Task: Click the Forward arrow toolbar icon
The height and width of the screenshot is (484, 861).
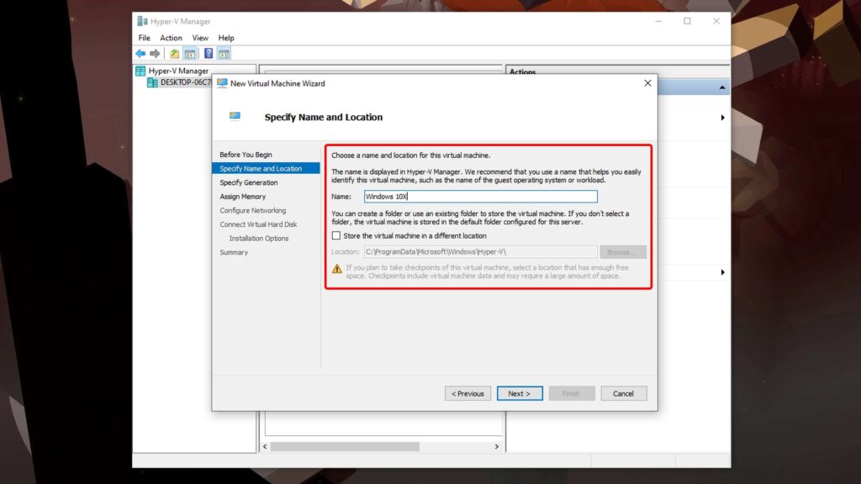Action: coord(155,53)
